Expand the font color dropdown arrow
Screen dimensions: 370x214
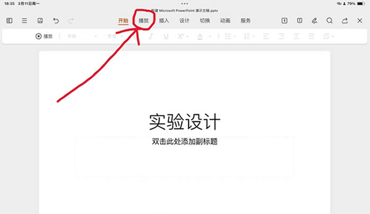210,36
